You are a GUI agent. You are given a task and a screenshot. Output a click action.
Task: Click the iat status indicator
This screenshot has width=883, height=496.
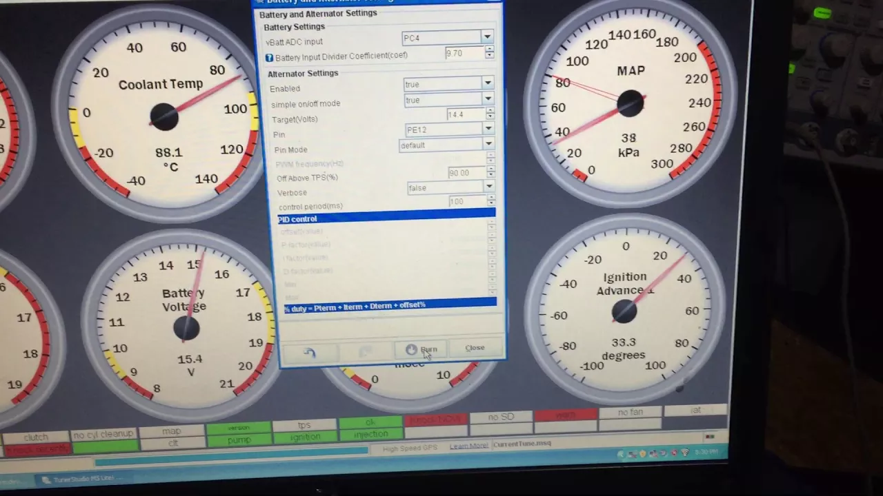coord(695,410)
